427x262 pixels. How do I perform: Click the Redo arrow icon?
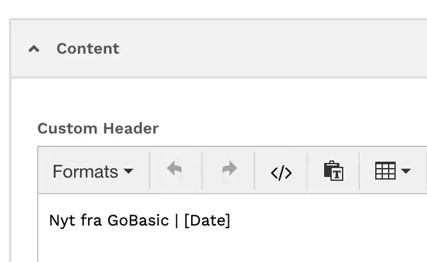pyautogui.click(x=229, y=171)
